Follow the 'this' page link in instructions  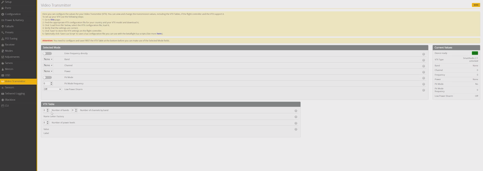(52, 20)
